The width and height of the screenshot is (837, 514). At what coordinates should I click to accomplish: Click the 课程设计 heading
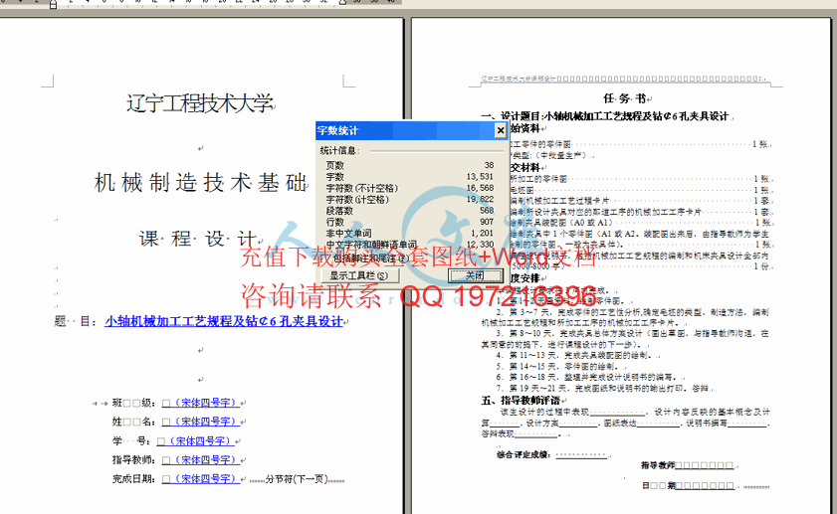(199, 239)
